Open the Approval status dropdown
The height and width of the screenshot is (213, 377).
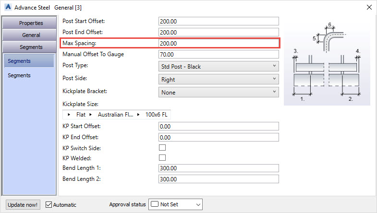pyautogui.click(x=175, y=205)
